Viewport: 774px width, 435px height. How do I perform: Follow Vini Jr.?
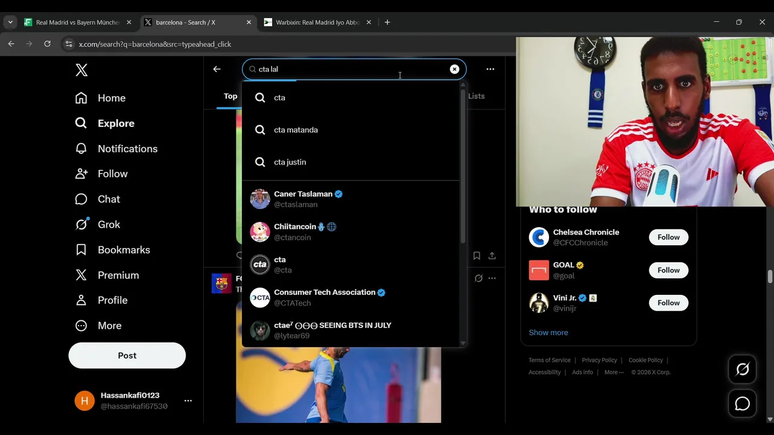(669, 303)
